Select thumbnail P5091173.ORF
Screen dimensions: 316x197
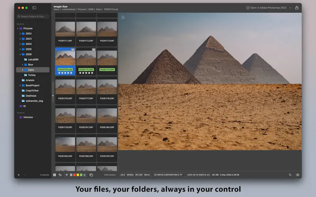coord(107,32)
